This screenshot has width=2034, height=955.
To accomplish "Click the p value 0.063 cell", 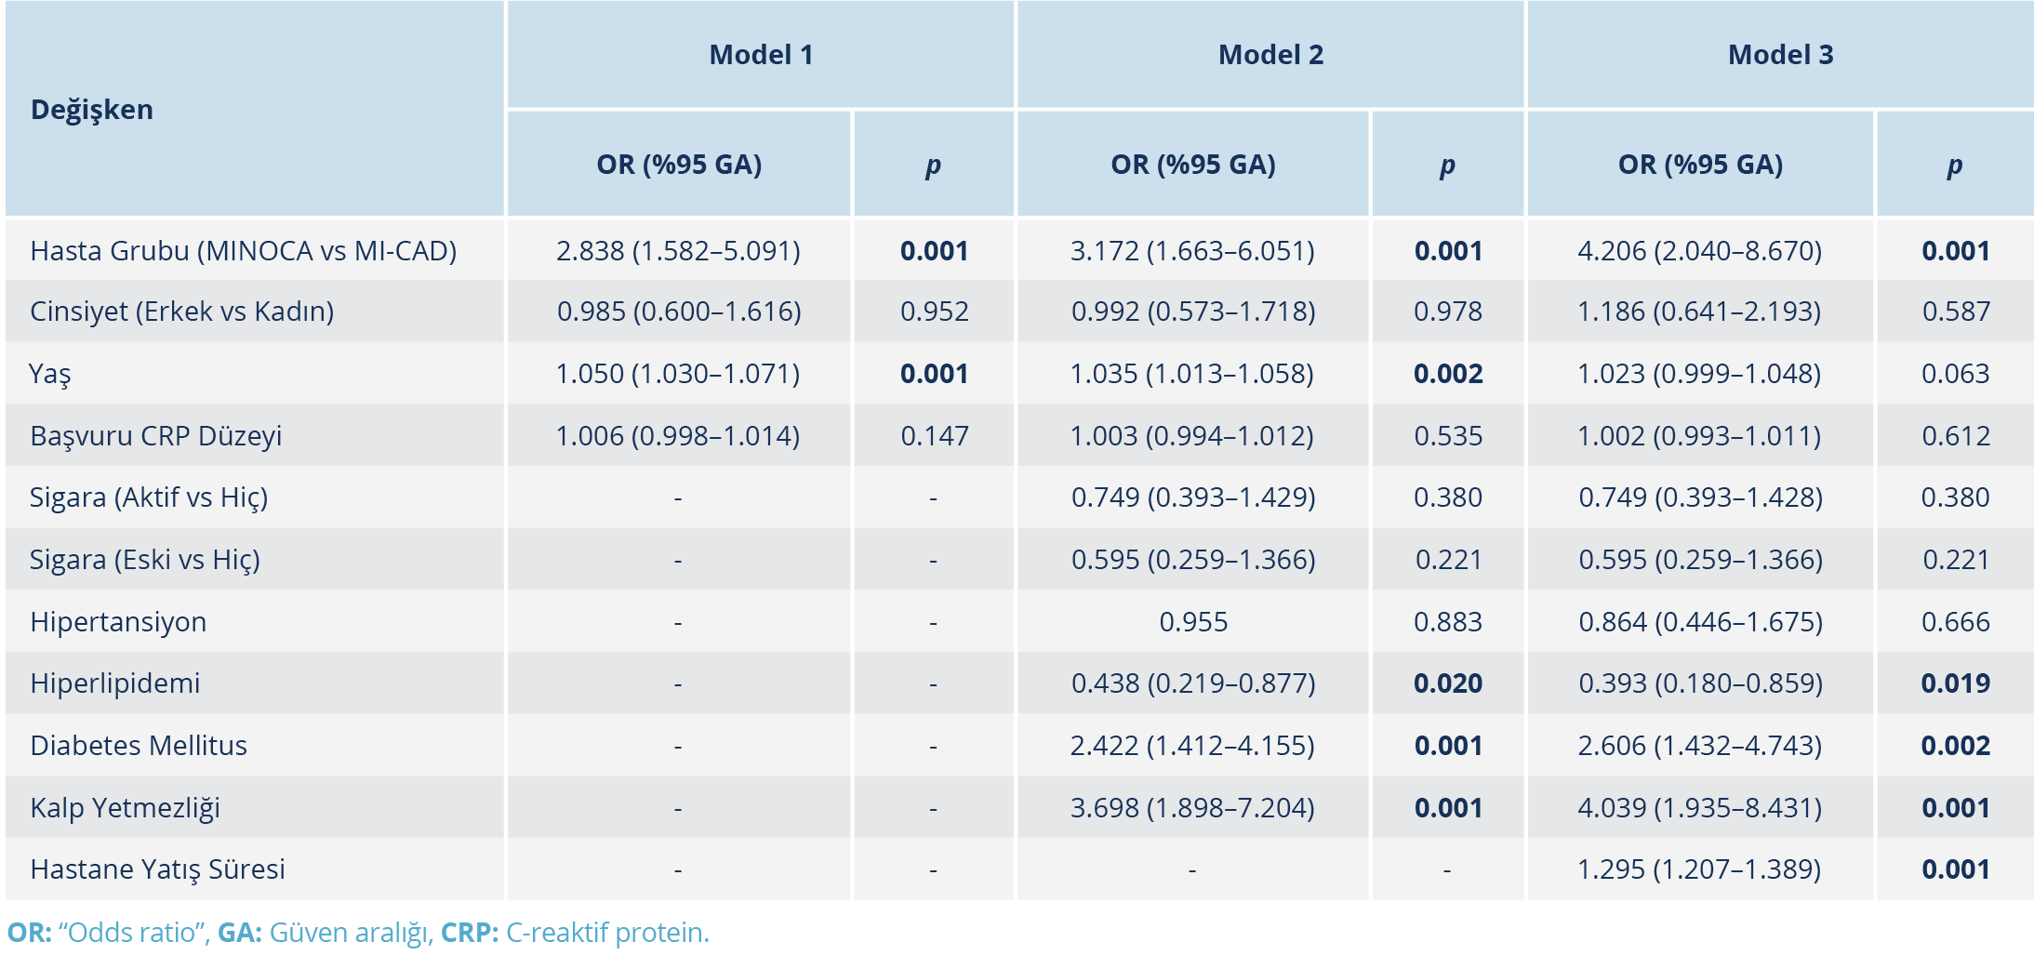I will click(x=1955, y=374).
